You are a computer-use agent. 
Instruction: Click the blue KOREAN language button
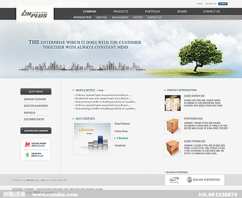[x=223, y=4]
